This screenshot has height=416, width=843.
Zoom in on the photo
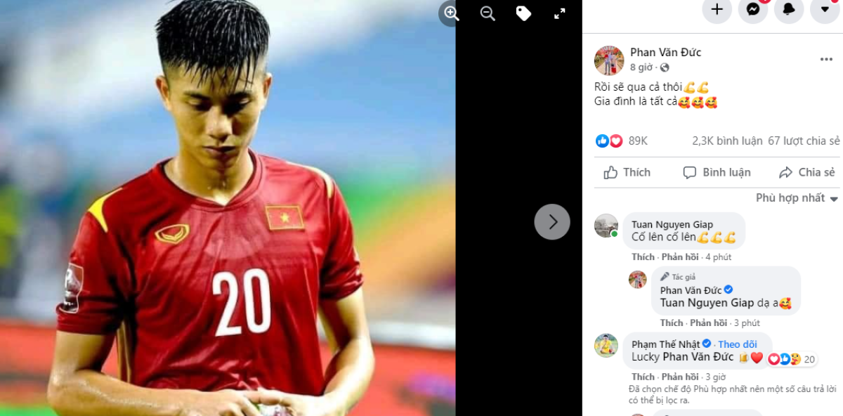click(x=451, y=13)
